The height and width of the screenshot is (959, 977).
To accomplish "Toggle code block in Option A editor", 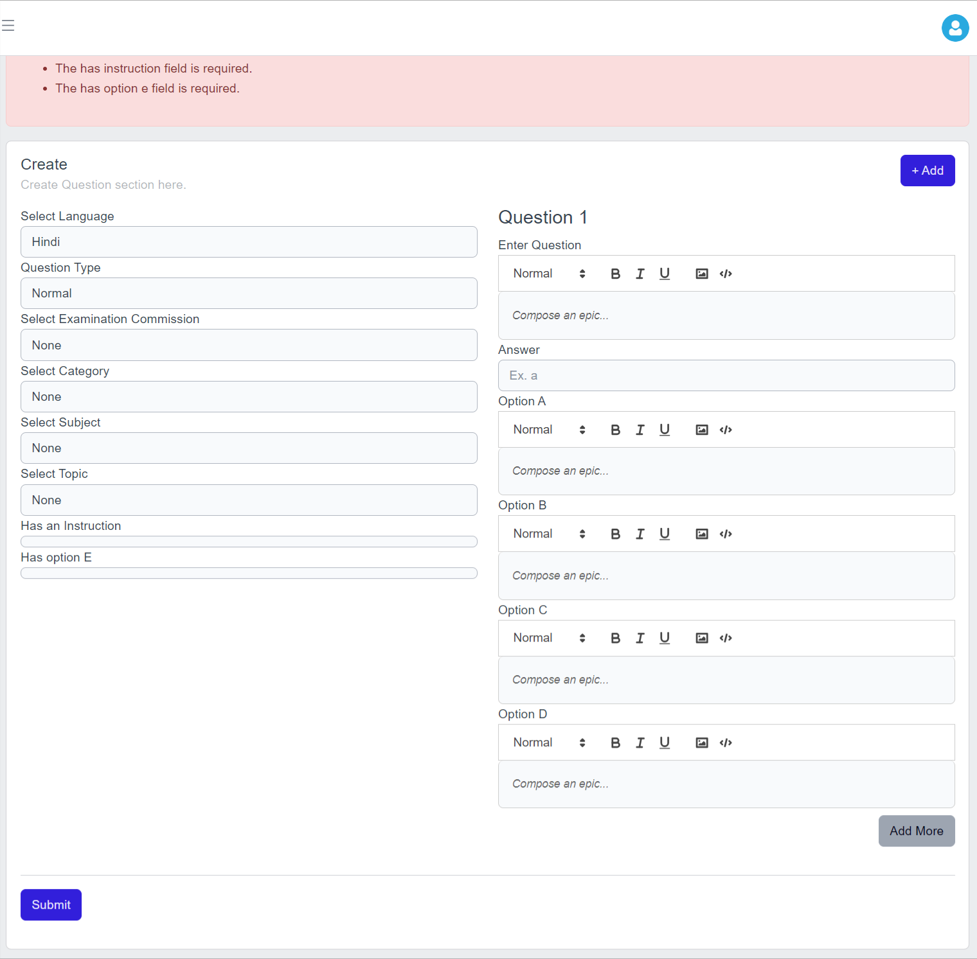I will 726,430.
